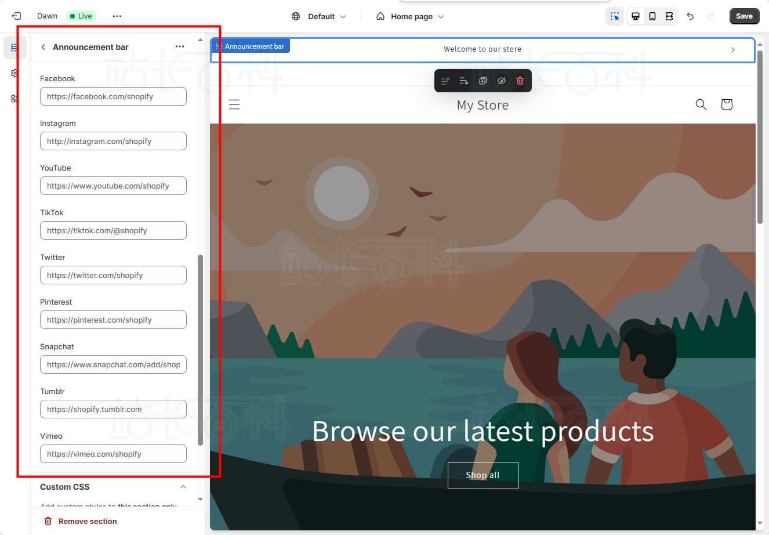The image size is (769, 535).
Task: Open the theme settings gear icon
Action: 14,73
